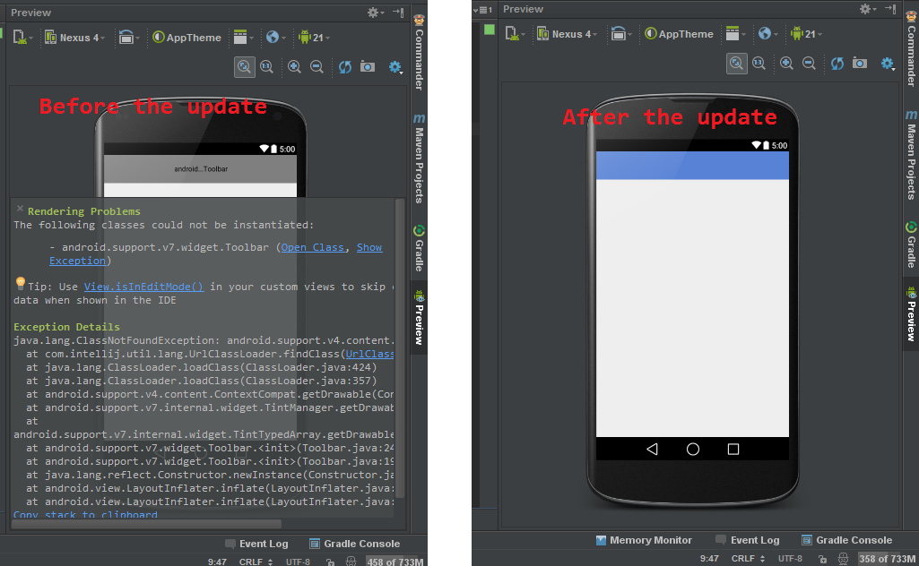Hide the left Preview panel with arrow icon
This screenshot has height=566, width=919.
tap(398, 13)
